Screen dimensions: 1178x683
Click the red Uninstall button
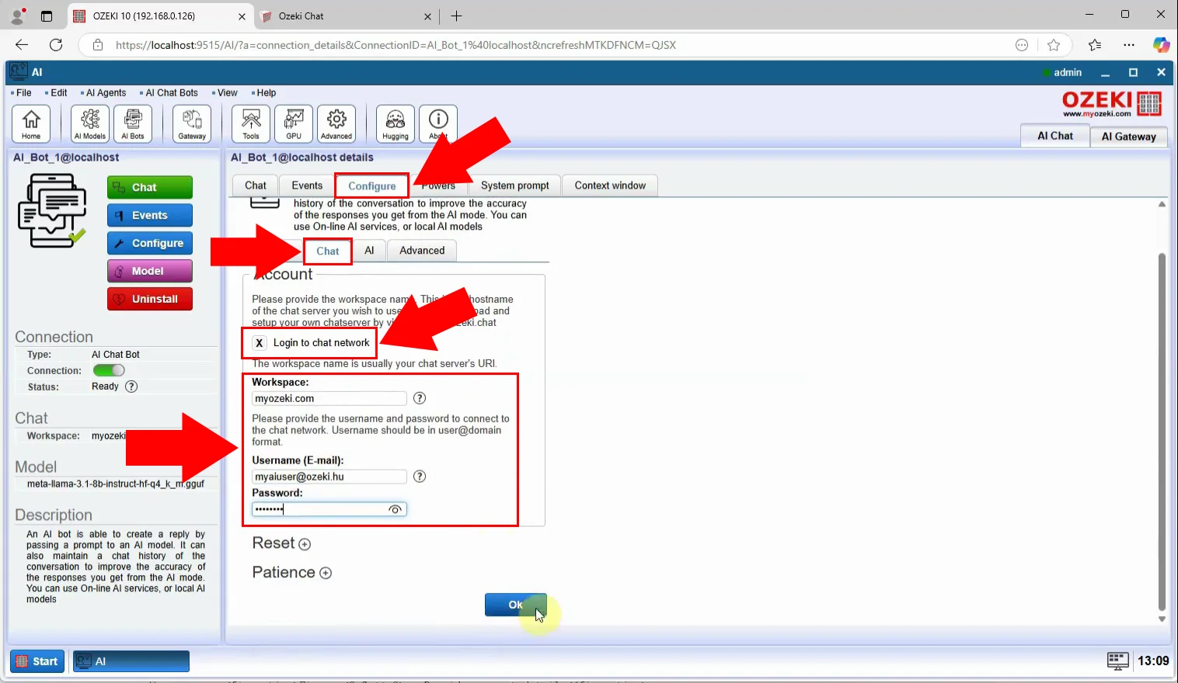pos(150,299)
